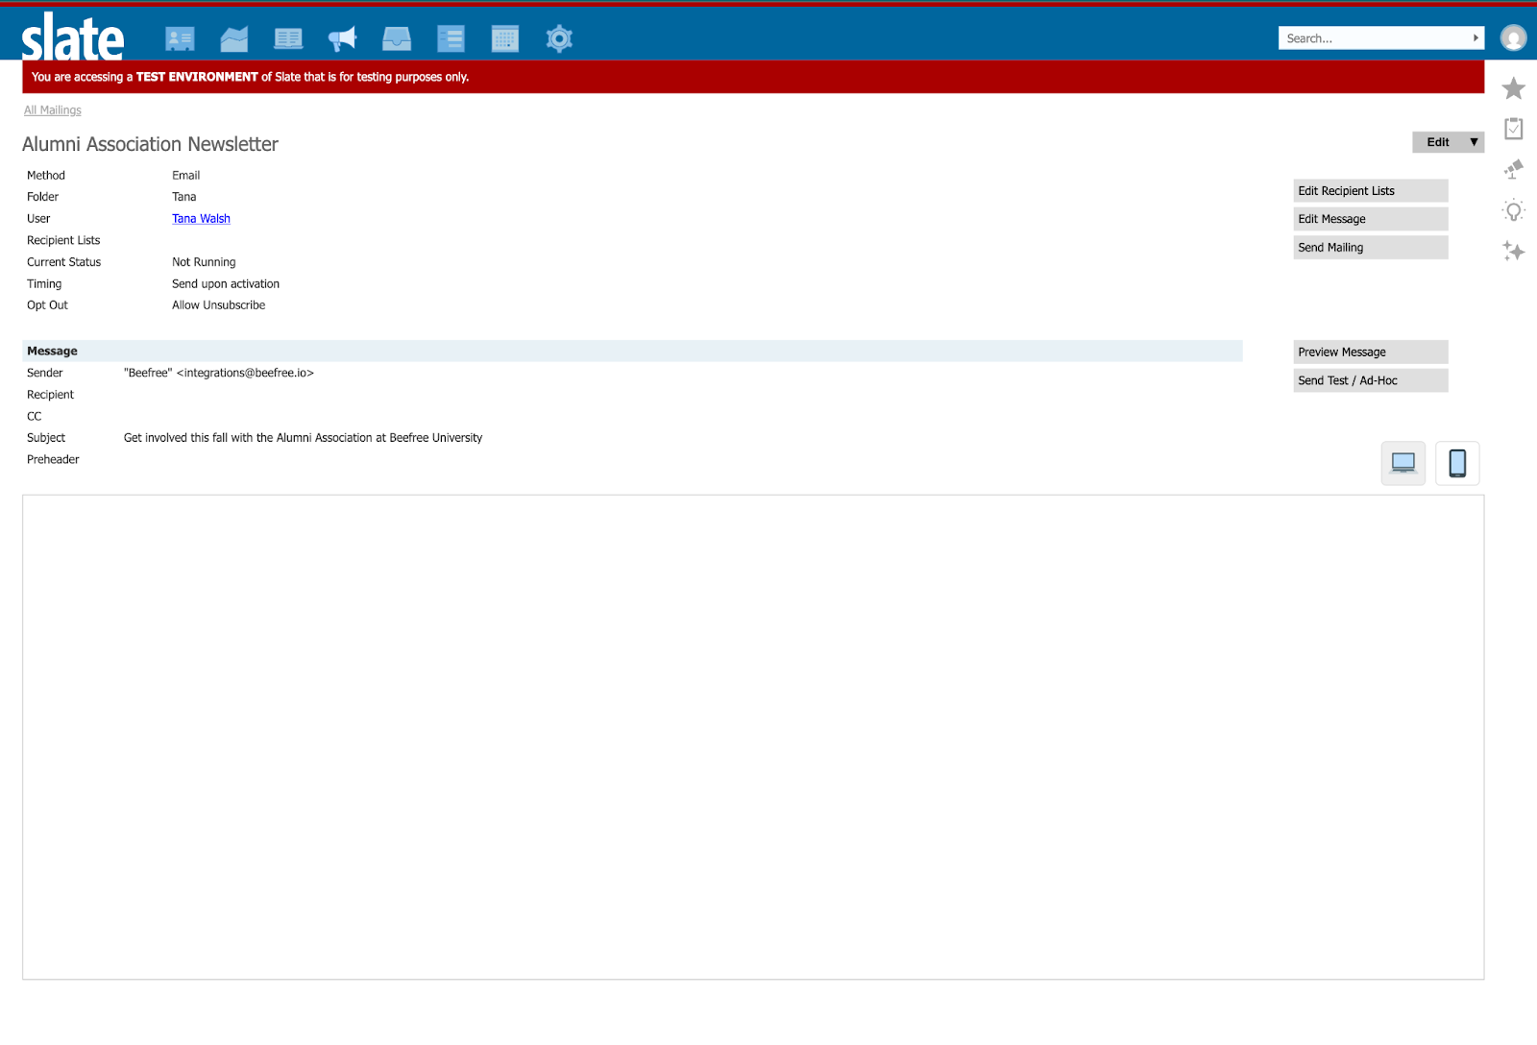Image resolution: width=1537 pixels, height=1045 pixels.
Task: Click the "Not Running" status value
Action: pyautogui.click(x=204, y=262)
